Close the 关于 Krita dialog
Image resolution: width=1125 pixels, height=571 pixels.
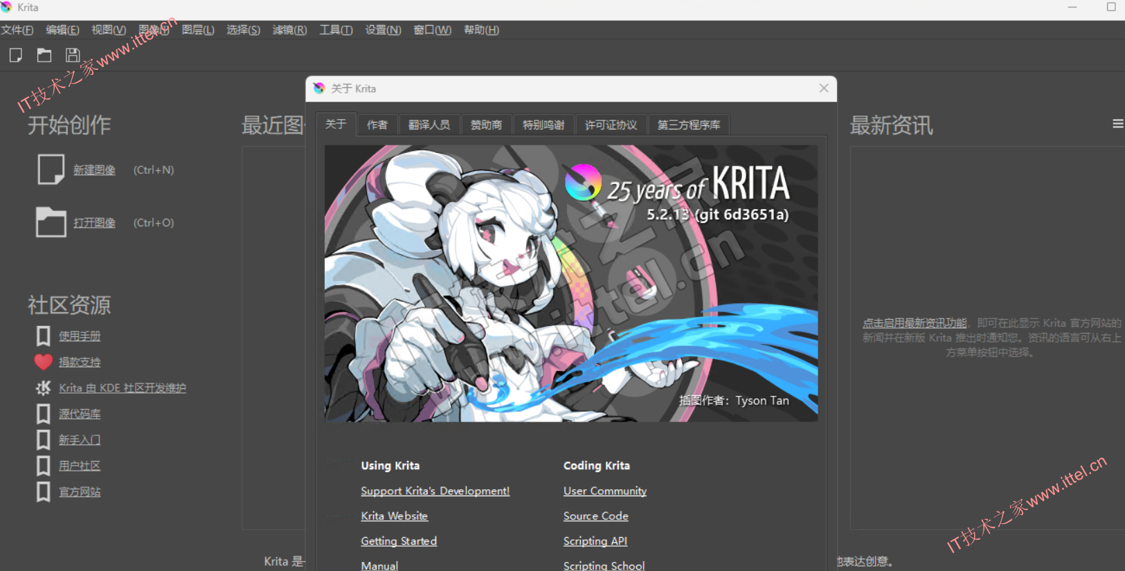pyautogui.click(x=824, y=89)
